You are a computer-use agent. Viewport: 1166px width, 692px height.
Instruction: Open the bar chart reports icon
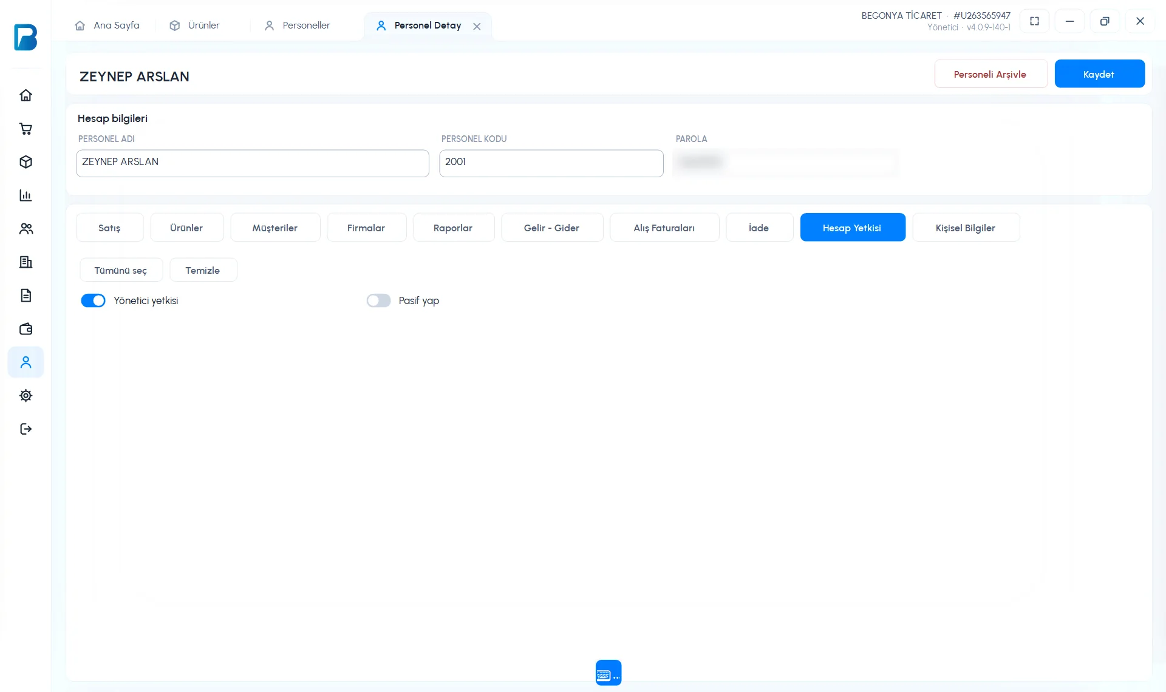point(26,195)
